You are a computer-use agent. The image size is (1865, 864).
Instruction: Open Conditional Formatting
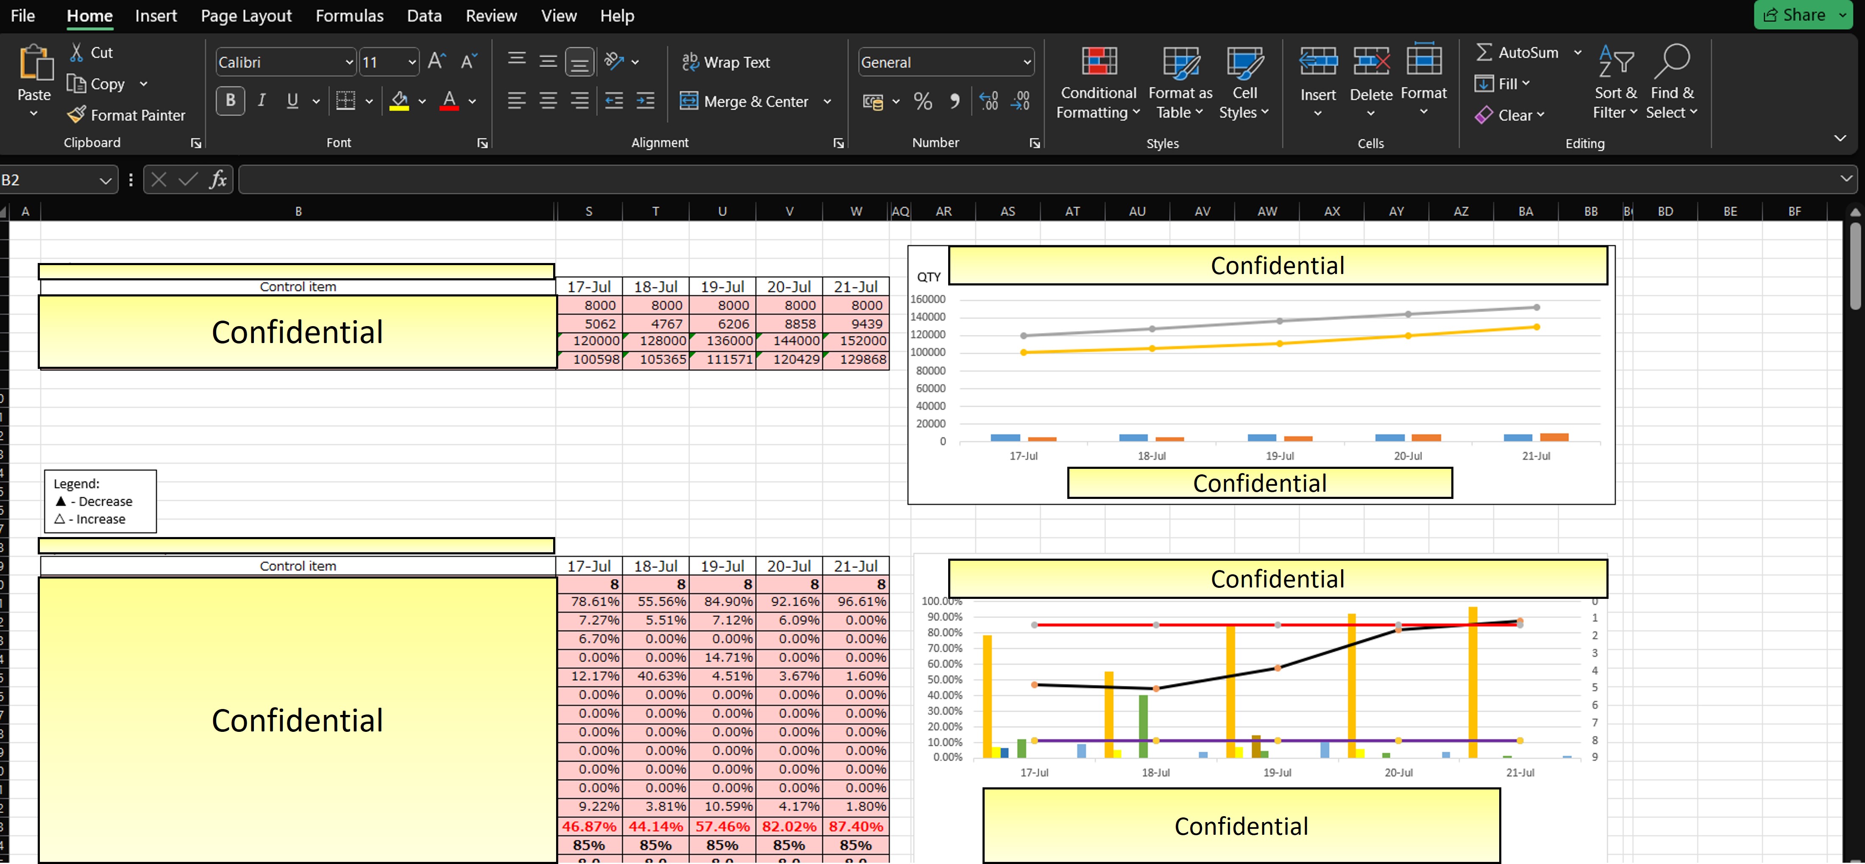click(x=1097, y=81)
